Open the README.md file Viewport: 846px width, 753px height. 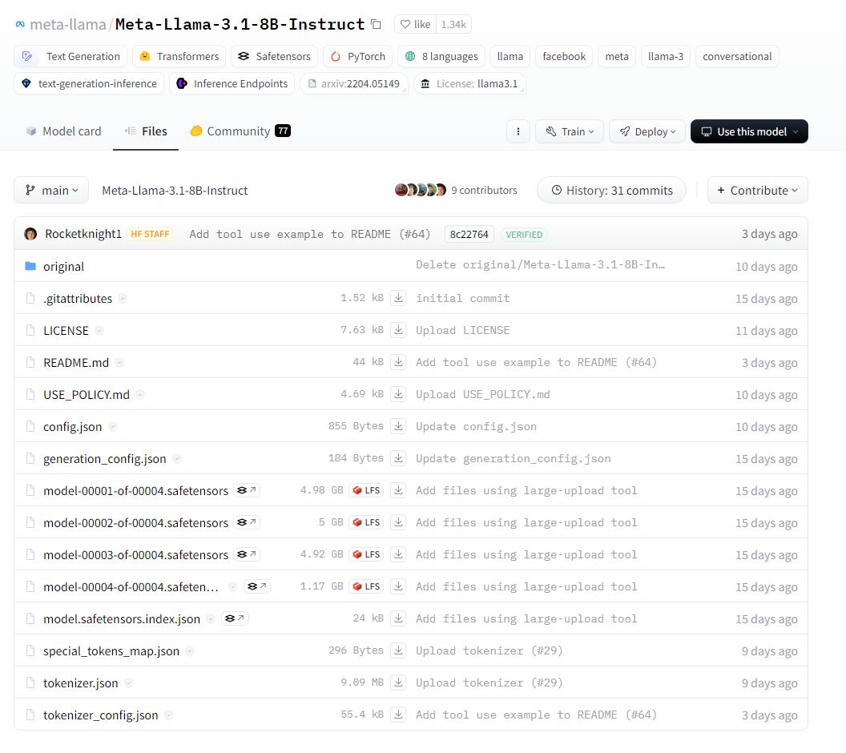(x=76, y=362)
